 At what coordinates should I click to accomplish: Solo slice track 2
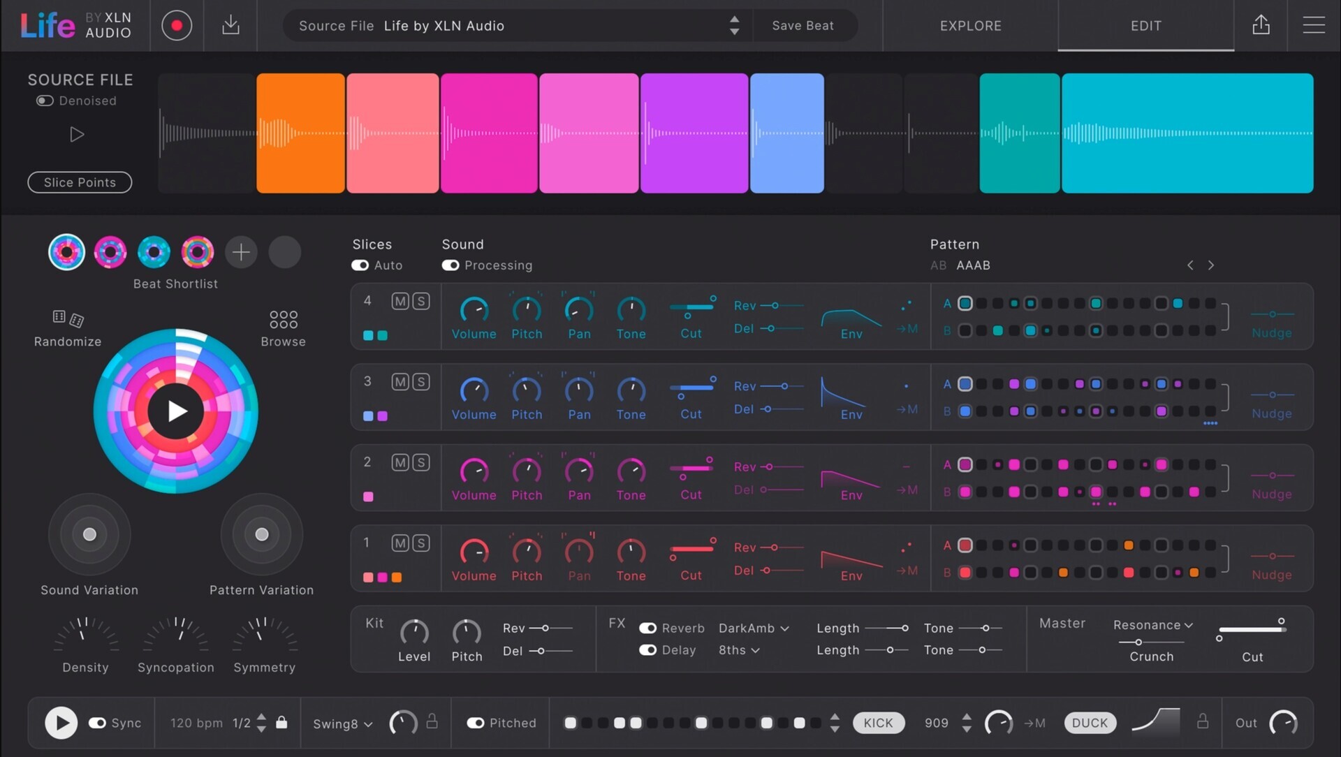click(x=420, y=462)
